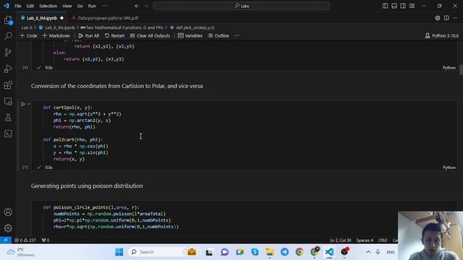463x260 pixels.
Task: Click the command center search box labeled Labs
Action: (241, 6)
